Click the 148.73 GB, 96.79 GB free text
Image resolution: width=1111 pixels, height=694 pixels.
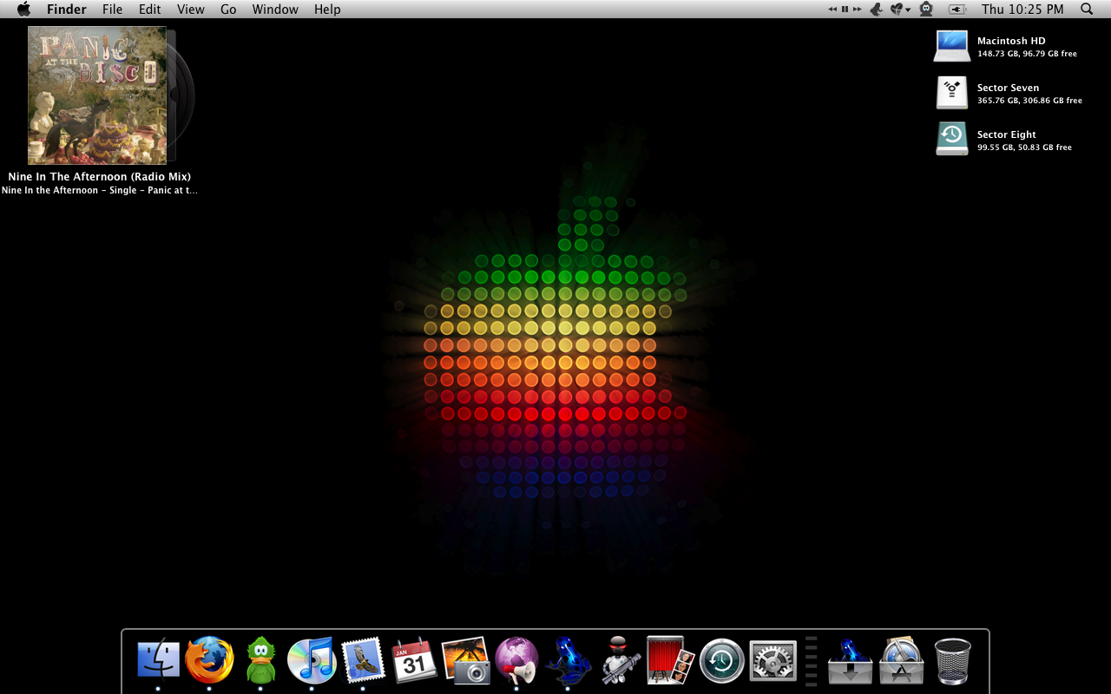1027,54
